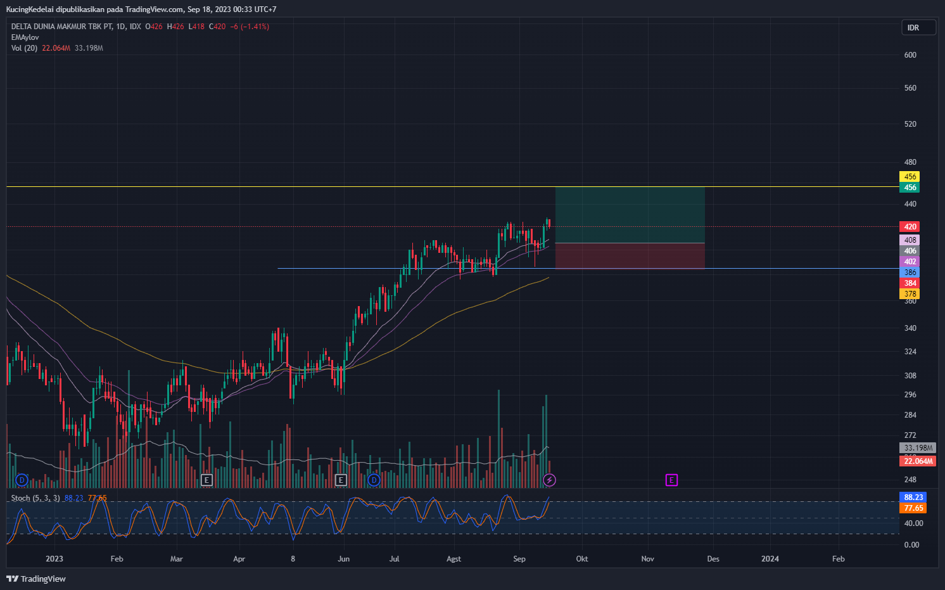Open the IDR currency selector
Image resolution: width=945 pixels, height=590 pixels.
[x=918, y=28]
